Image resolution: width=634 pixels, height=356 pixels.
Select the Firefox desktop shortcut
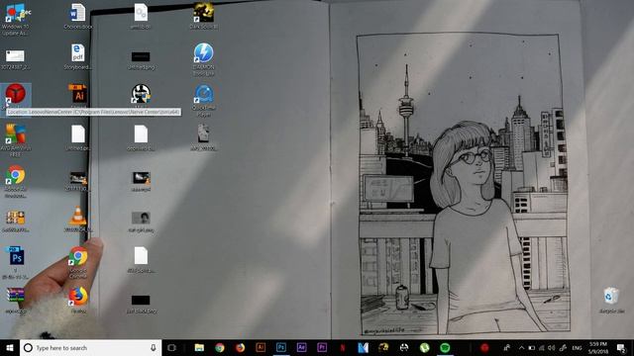tap(78, 301)
